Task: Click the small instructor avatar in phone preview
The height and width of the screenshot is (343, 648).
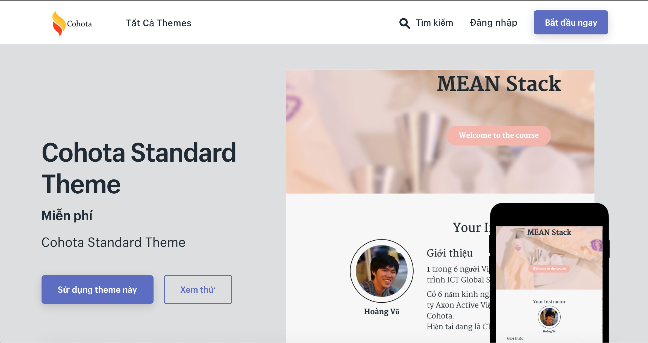Action: coord(549,317)
